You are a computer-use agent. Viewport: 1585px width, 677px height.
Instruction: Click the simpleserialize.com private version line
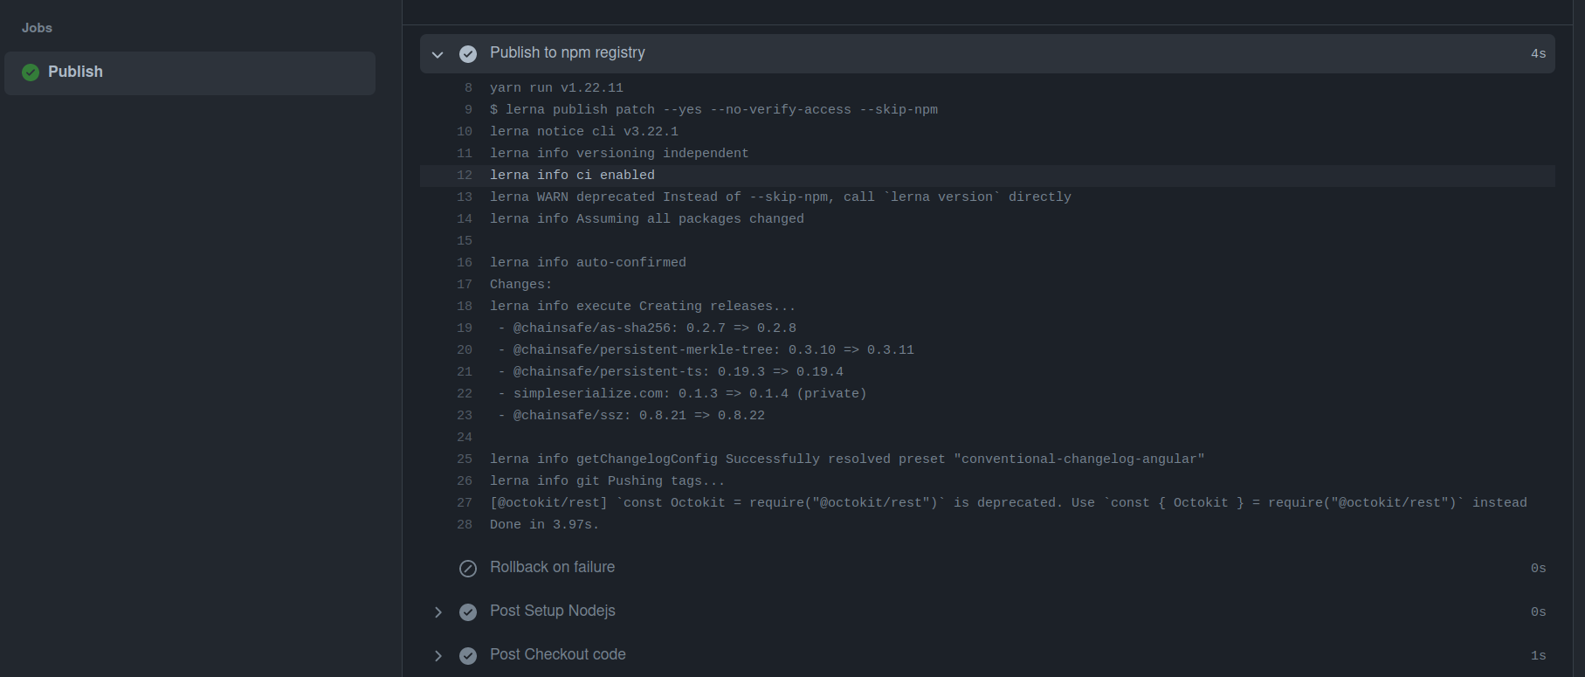[x=682, y=394]
